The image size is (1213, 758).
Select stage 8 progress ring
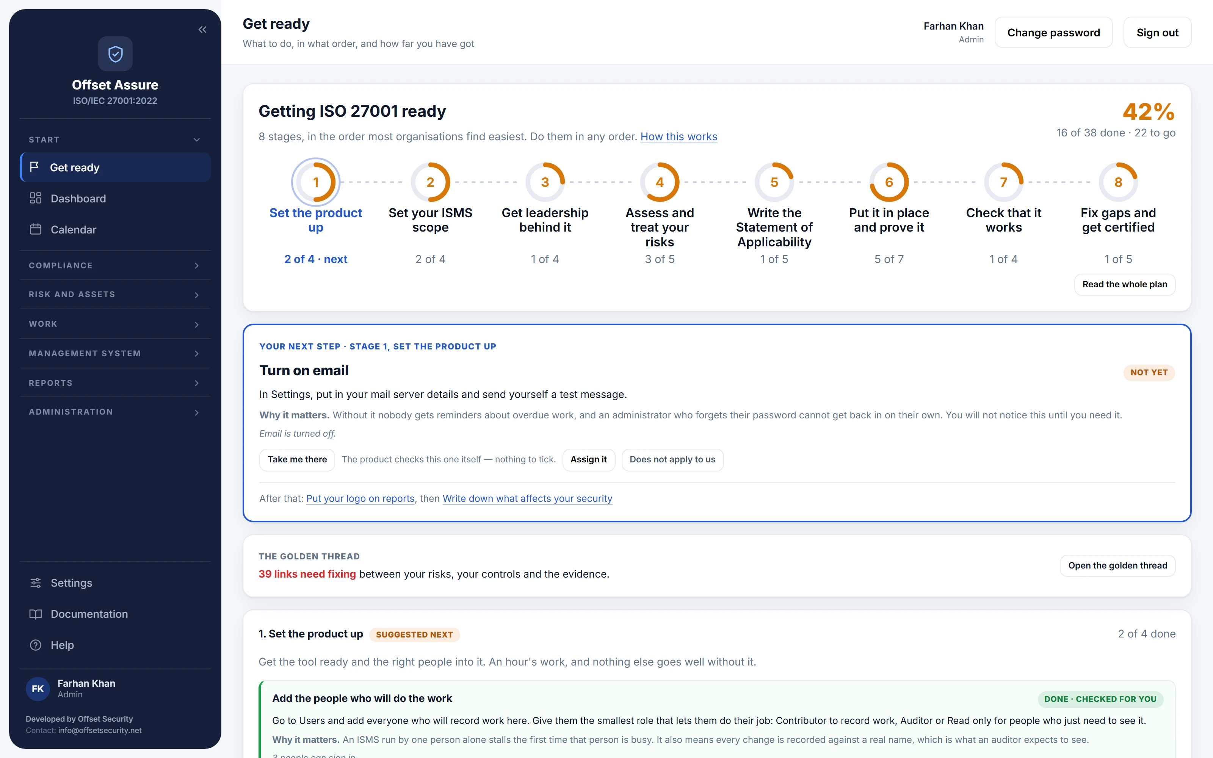point(1118,182)
